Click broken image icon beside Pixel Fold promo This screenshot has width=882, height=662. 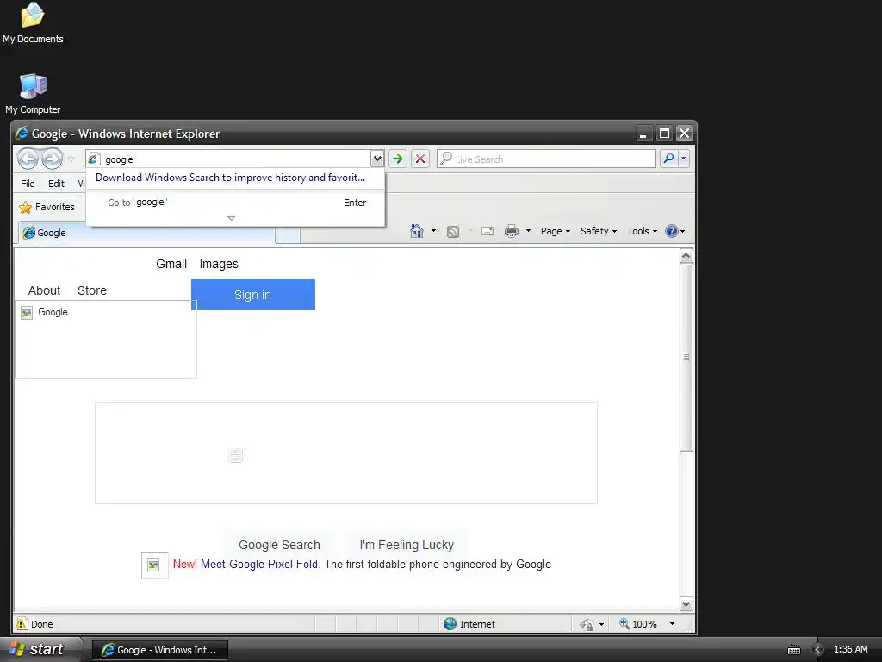(x=154, y=565)
